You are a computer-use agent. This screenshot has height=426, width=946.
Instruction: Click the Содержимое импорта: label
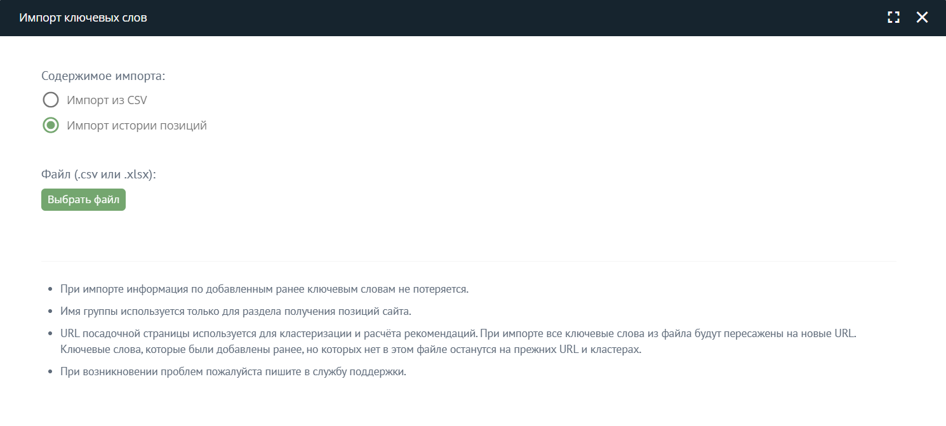103,76
